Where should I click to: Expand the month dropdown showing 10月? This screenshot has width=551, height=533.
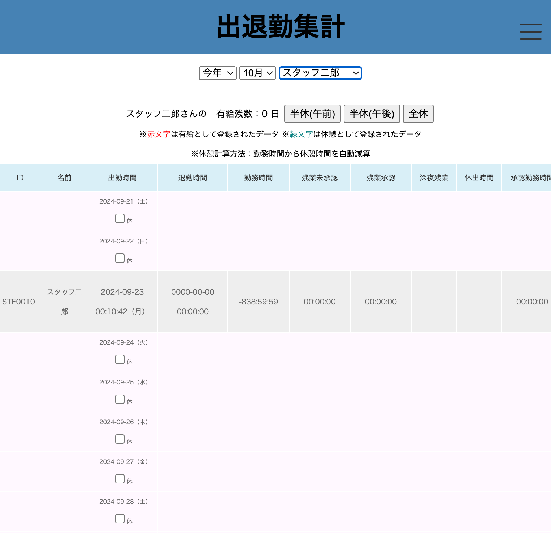click(257, 73)
